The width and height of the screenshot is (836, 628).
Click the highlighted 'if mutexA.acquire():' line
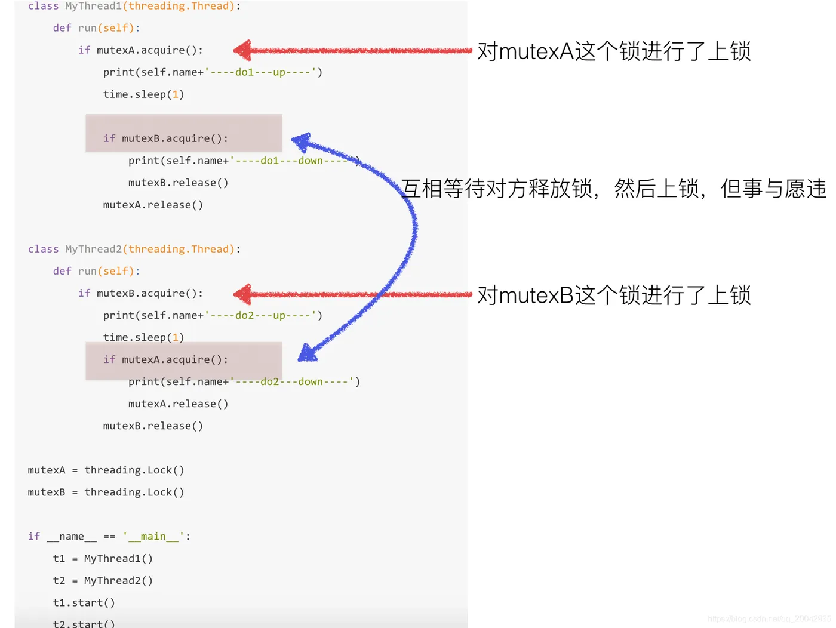[165, 359]
